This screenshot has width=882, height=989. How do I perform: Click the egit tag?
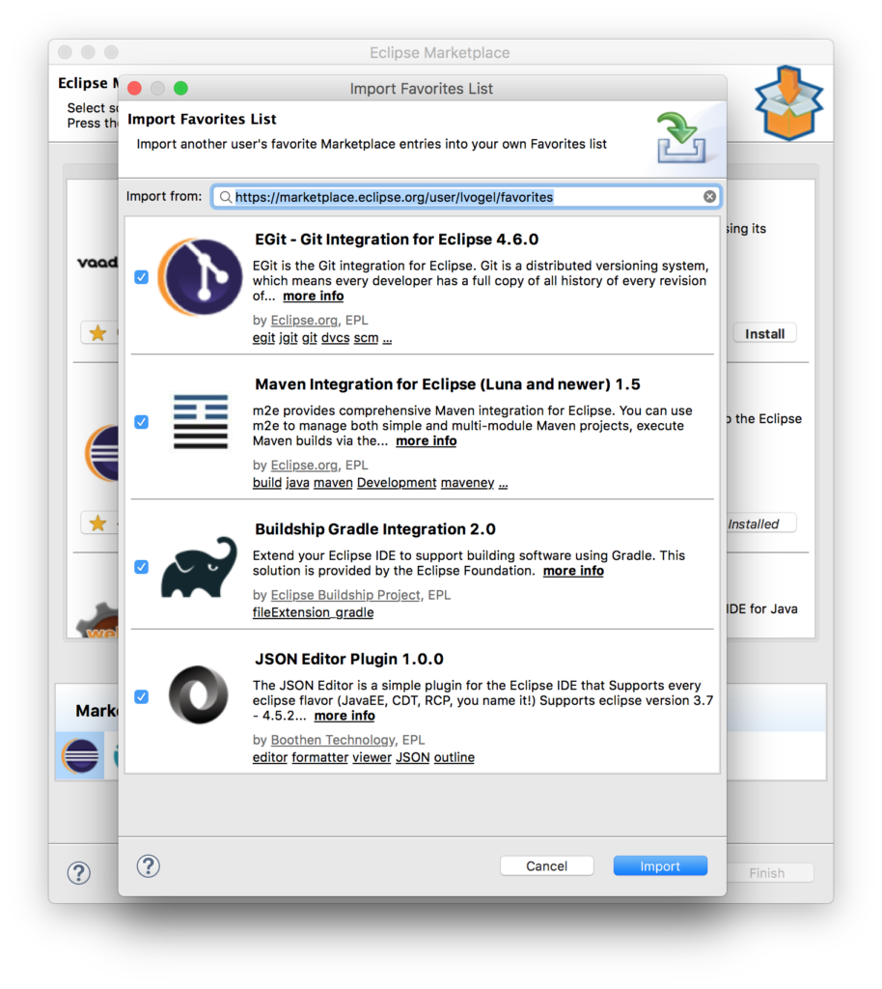click(264, 338)
